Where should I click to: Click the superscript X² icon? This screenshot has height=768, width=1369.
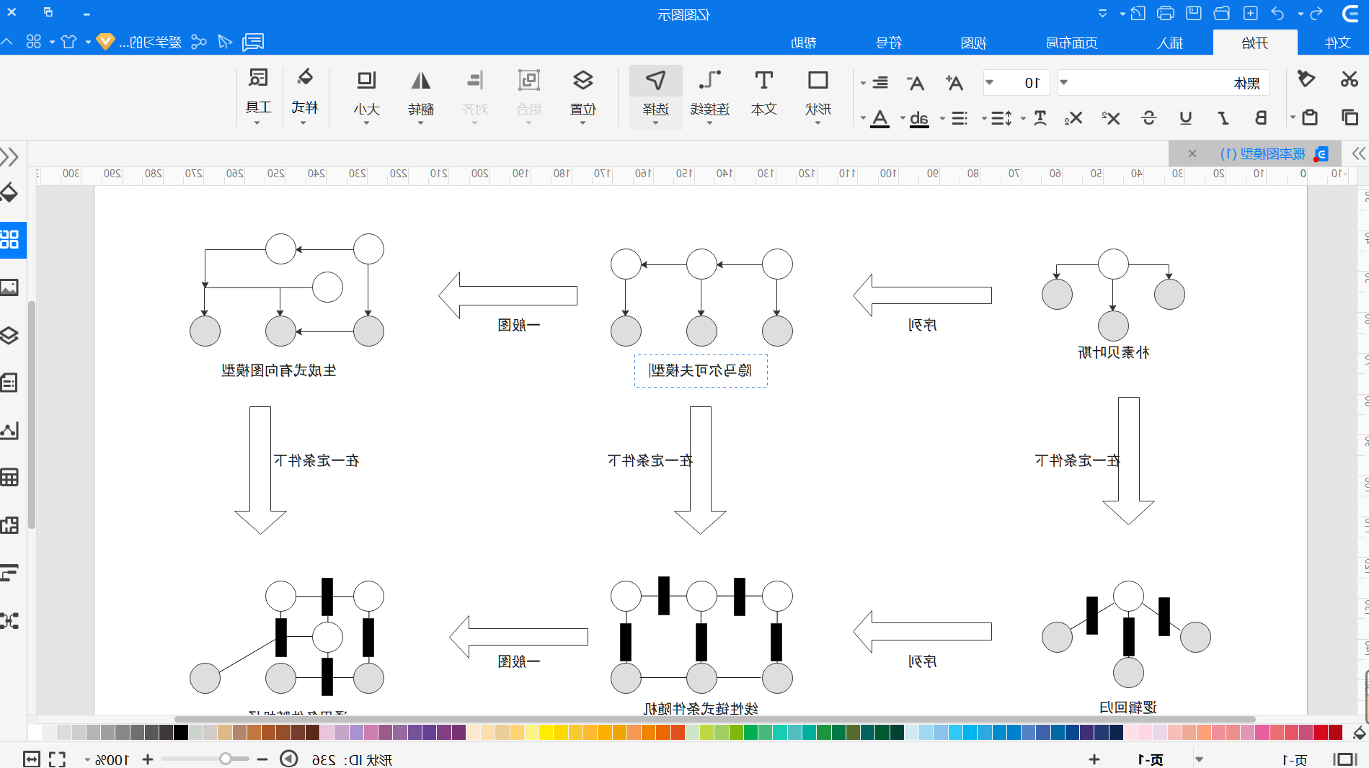[1111, 117]
